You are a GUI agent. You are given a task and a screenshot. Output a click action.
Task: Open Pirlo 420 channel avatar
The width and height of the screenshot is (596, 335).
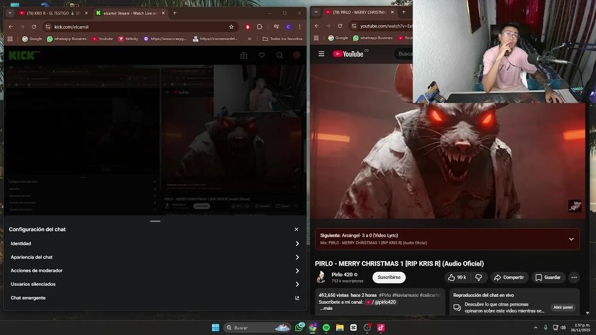tap(321, 277)
